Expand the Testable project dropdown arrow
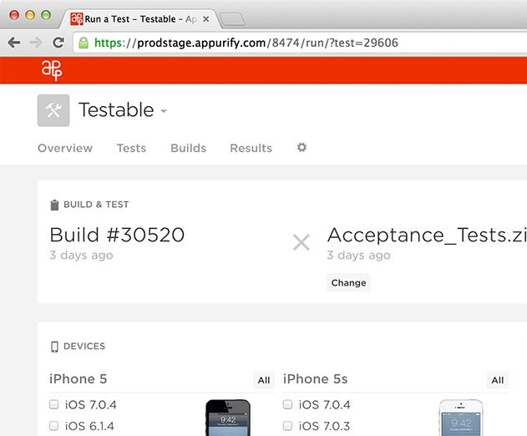Viewport: 527px width, 436px height. point(164,111)
